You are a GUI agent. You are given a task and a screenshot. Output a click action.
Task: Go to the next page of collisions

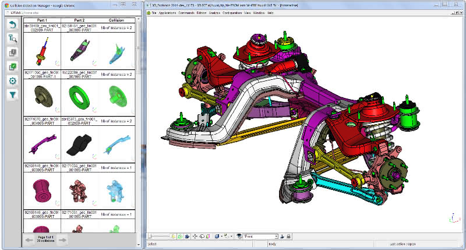coord(62,240)
